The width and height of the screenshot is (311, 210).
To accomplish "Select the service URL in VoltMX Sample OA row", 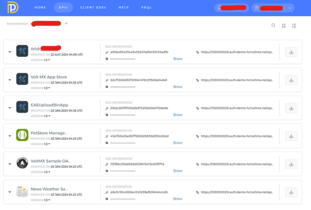I will 237,164.
